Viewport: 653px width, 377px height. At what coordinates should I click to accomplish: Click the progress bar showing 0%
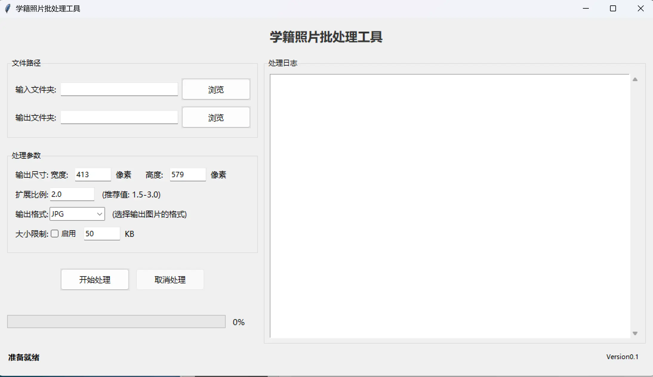pos(116,322)
